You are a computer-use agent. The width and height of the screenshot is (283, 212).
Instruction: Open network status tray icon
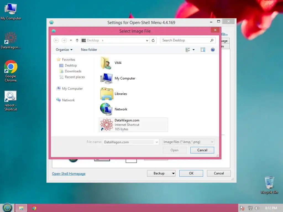(250, 208)
